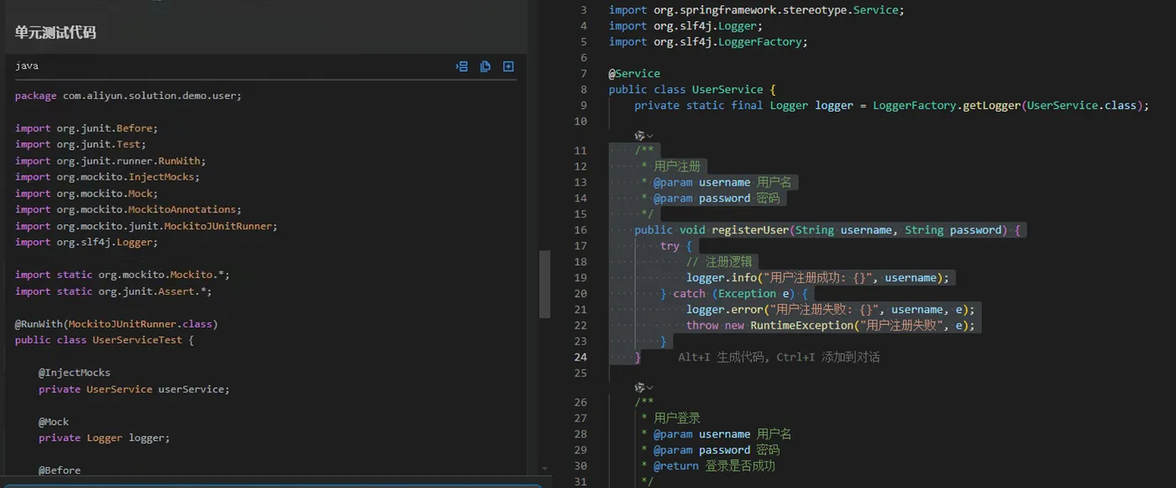1176x488 pixels.
Task: Click the chat panel scrollbar thumb
Action: click(544, 285)
